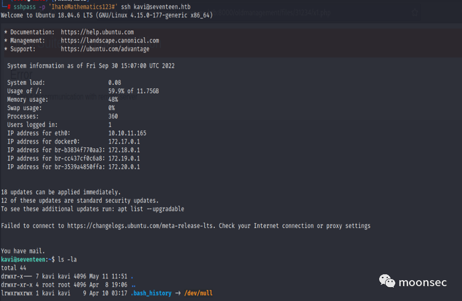Click the WeChat logo icon in the watermark
This screenshot has width=462, height=301.
point(387,280)
